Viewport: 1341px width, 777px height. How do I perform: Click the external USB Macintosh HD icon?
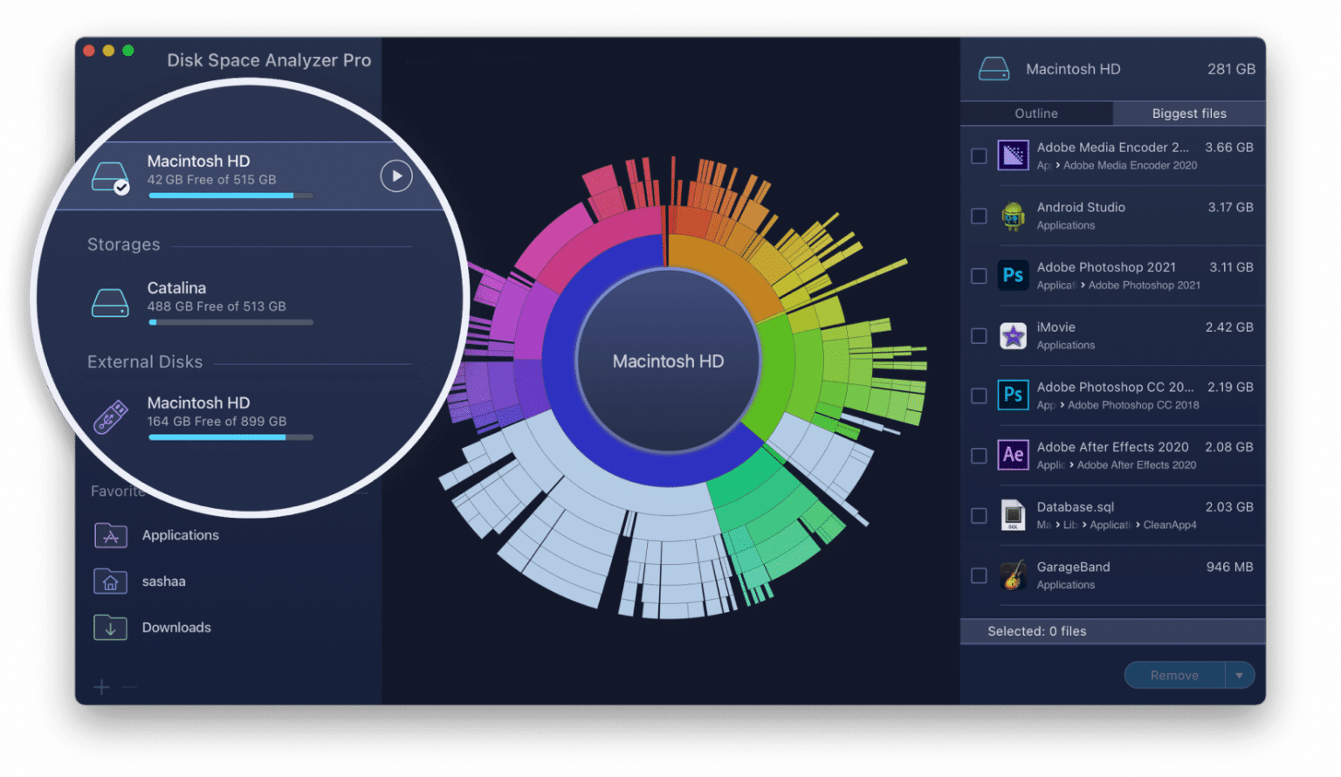(112, 416)
